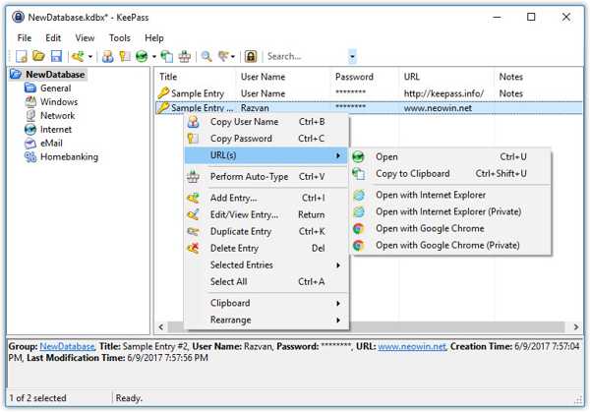Choose Perform Auto-Type in context menu

point(266,177)
